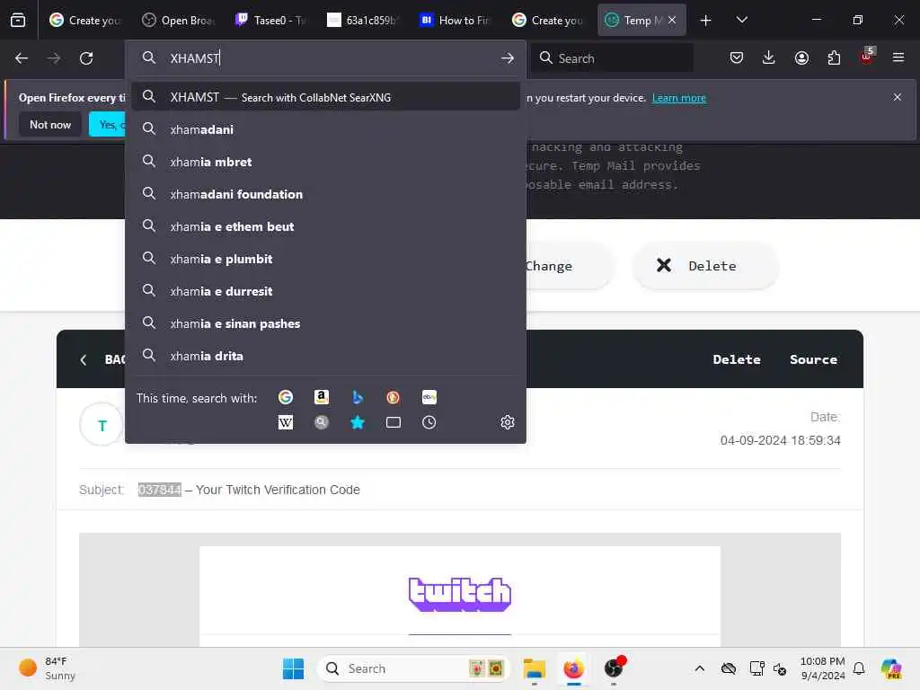Show hidden system tray icons
The height and width of the screenshot is (690, 920).
pyautogui.click(x=699, y=668)
